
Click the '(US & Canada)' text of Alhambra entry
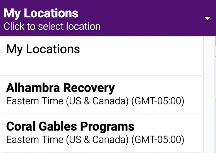(97, 101)
